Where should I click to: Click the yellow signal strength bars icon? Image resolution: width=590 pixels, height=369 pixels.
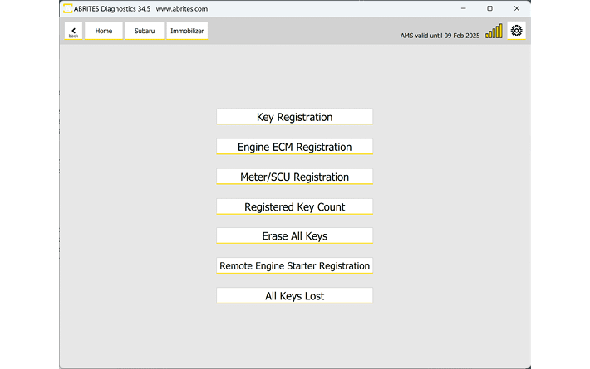click(494, 32)
